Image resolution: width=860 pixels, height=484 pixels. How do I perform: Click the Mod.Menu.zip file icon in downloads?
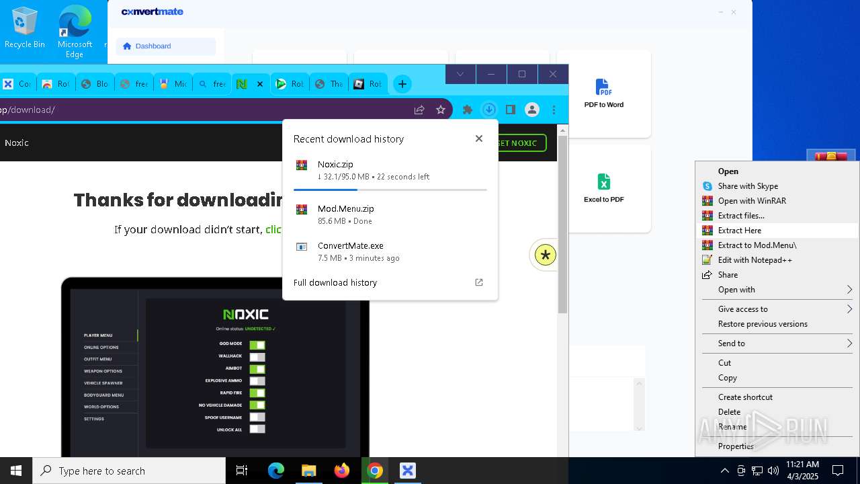[x=302, y=210]
